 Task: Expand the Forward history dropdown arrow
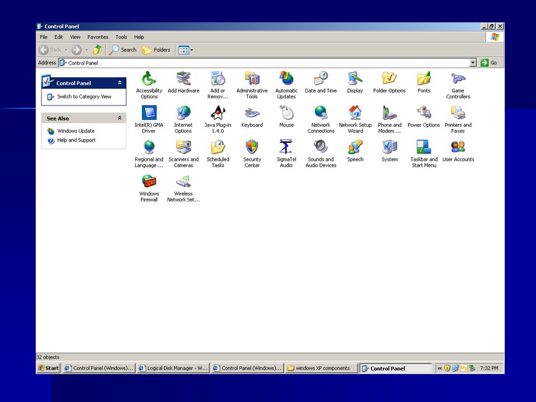pos(87,50)
